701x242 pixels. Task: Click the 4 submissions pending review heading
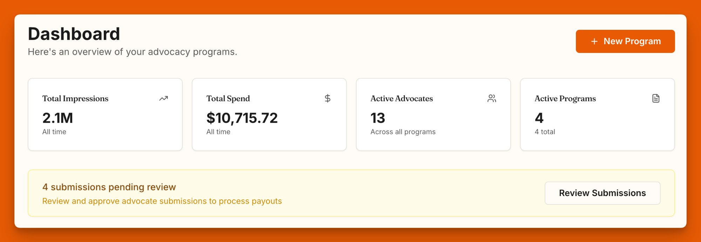[109, 187]
